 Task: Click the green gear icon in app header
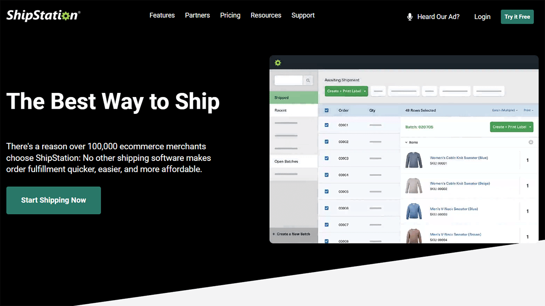coord(278,63)
